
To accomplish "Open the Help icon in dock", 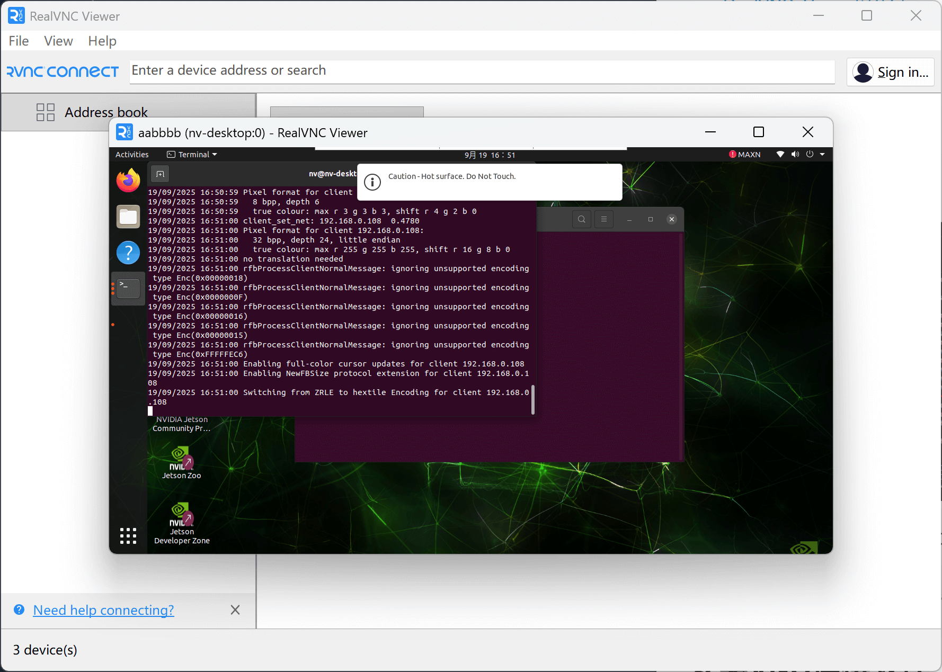I will (x=128, y=253).
